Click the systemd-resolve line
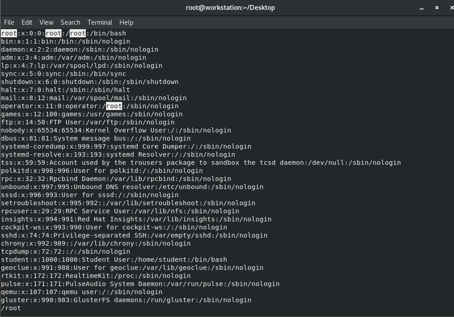454x317 pixels. pyautogui.click(x=118, y=154)
